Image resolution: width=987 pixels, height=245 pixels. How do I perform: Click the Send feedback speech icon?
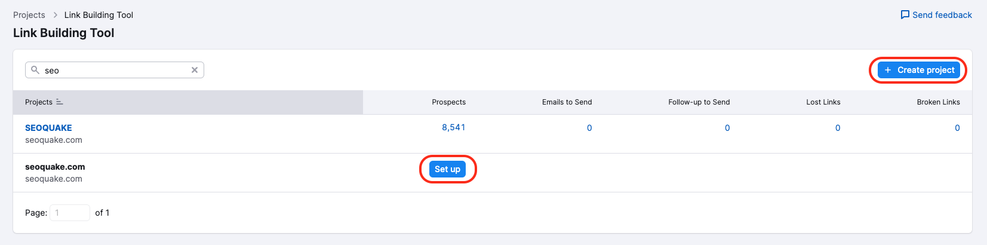pyautogui.click(x=905, y=15)
